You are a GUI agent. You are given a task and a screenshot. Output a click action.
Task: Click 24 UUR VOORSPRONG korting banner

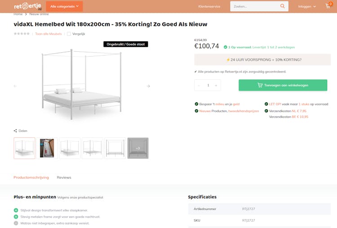(x=262, y=59)
